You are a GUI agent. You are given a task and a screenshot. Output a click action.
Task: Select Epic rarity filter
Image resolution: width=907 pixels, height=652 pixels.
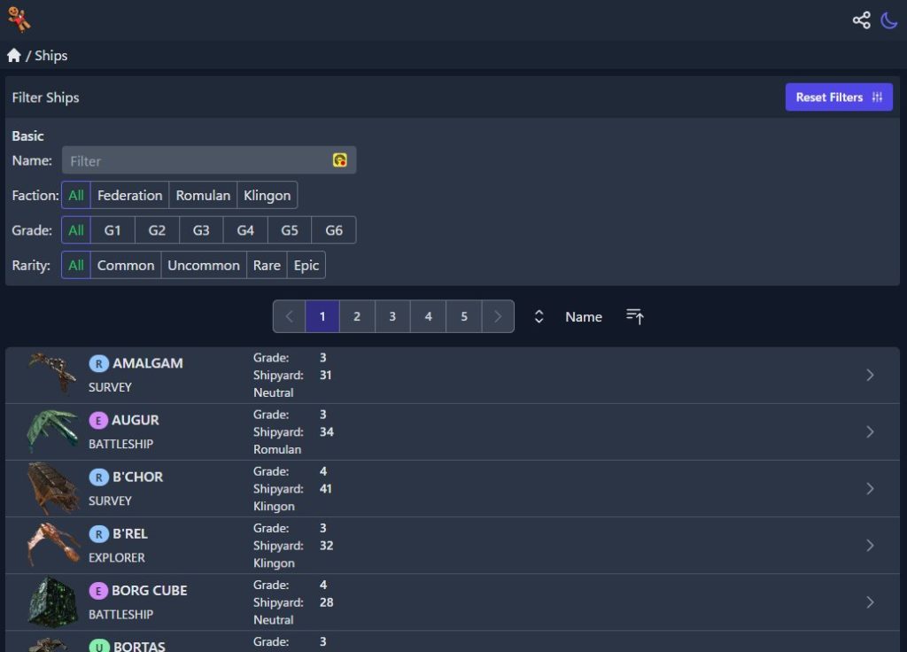tap(306, 266)
